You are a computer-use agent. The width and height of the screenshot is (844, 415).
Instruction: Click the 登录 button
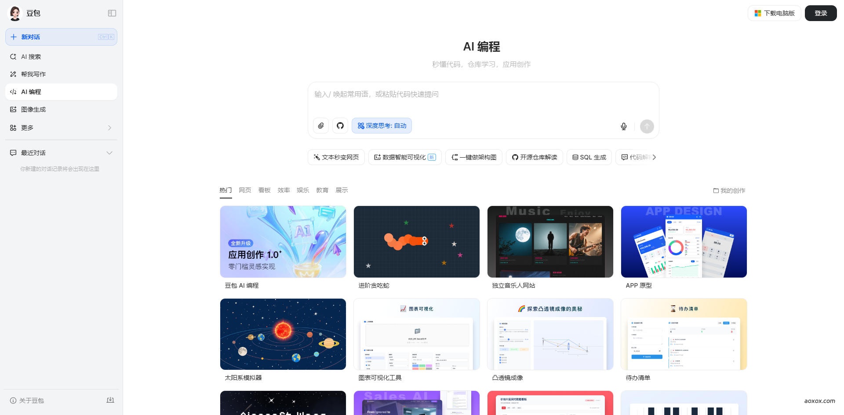click(x=821, y=13)
